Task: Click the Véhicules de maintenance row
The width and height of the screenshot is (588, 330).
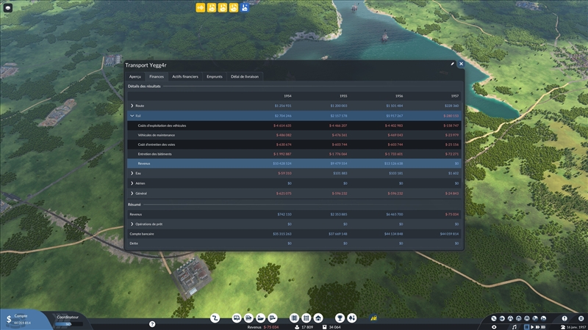Action: pyautogui.click(x=294, y=135)
